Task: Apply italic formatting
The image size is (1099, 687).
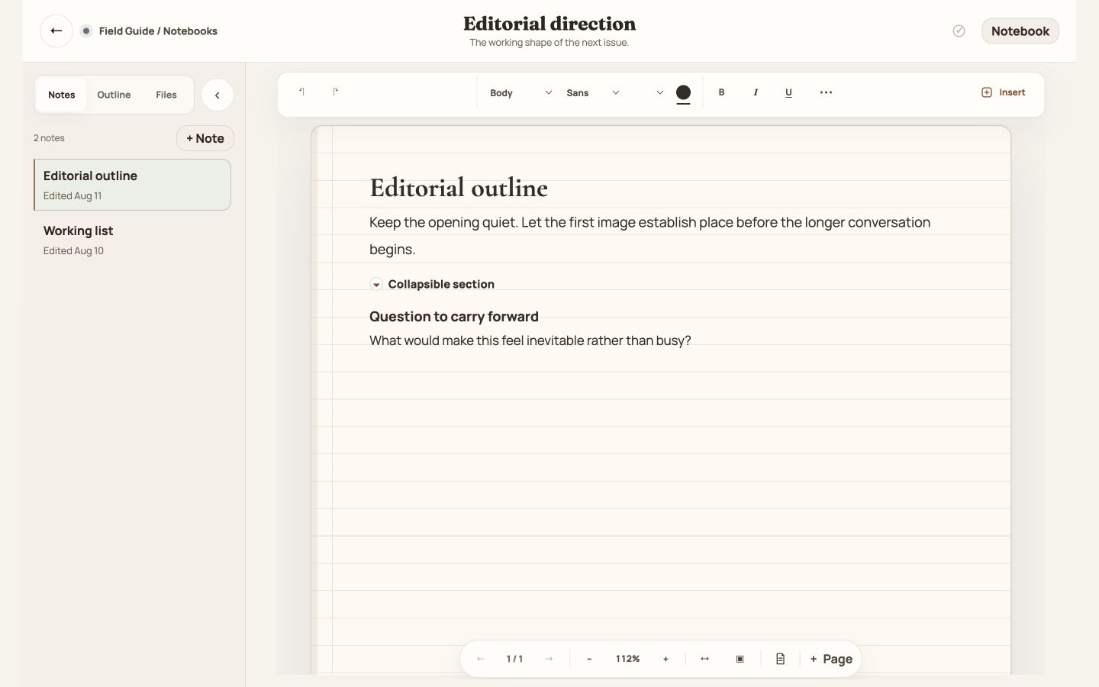Action: click(756, 92)
